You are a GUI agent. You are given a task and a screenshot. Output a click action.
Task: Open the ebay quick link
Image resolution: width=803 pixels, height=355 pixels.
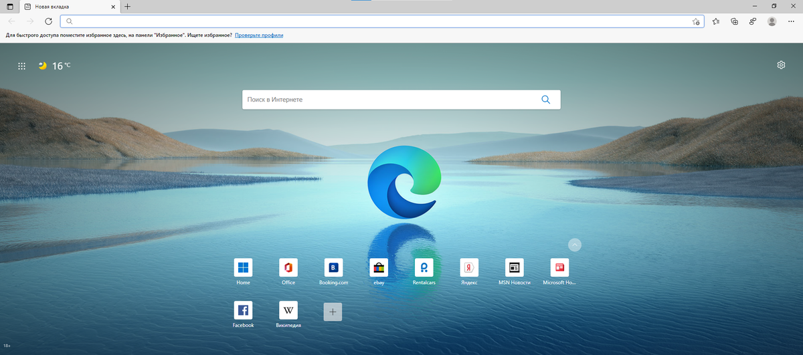click(379, 272)
